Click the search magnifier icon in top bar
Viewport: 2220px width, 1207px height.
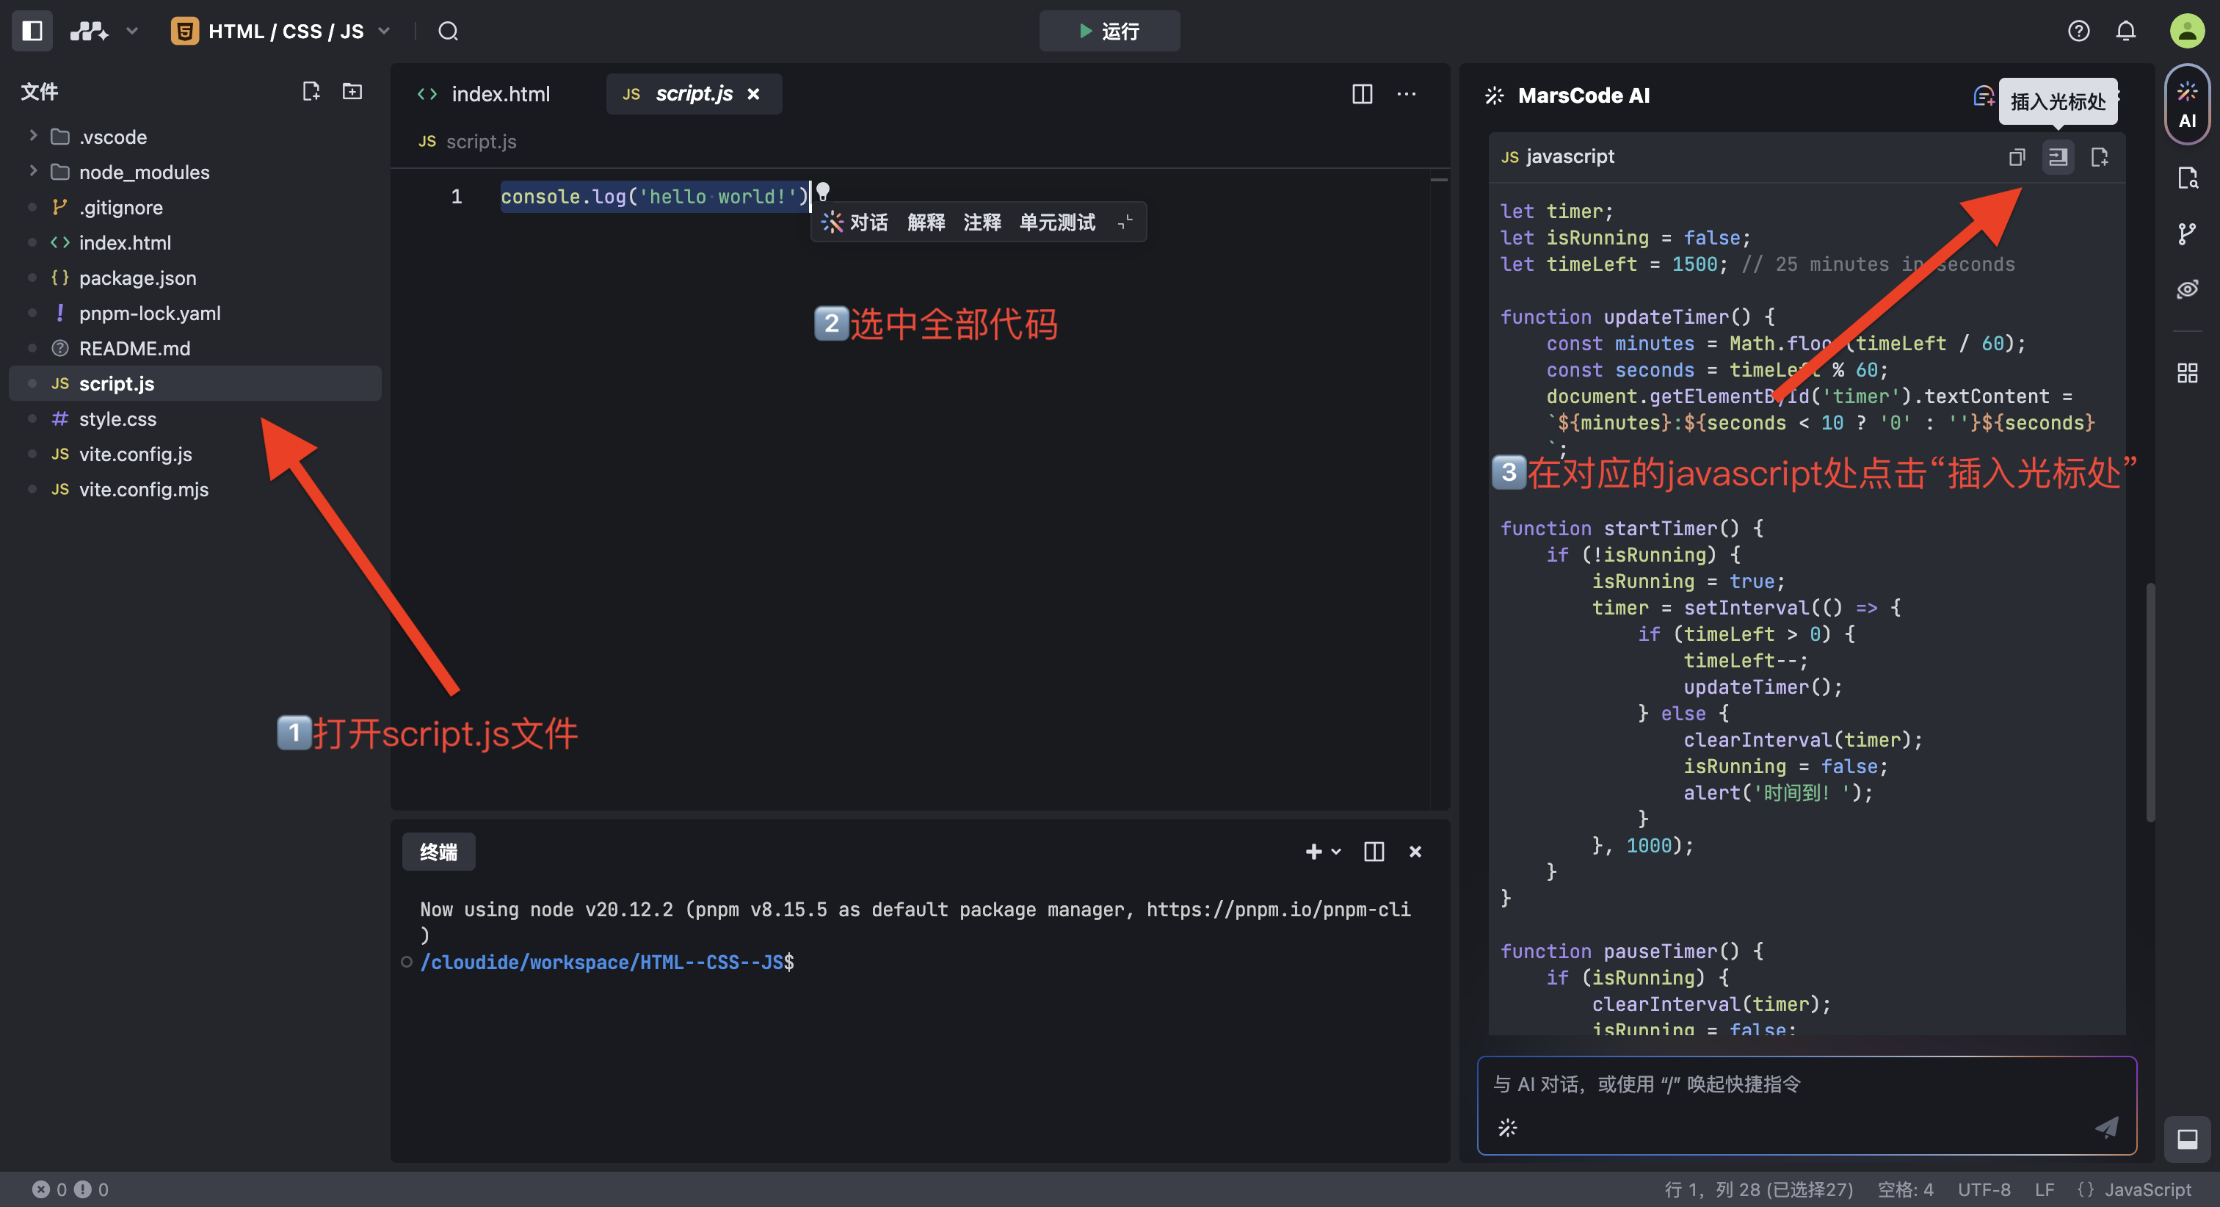447,31
